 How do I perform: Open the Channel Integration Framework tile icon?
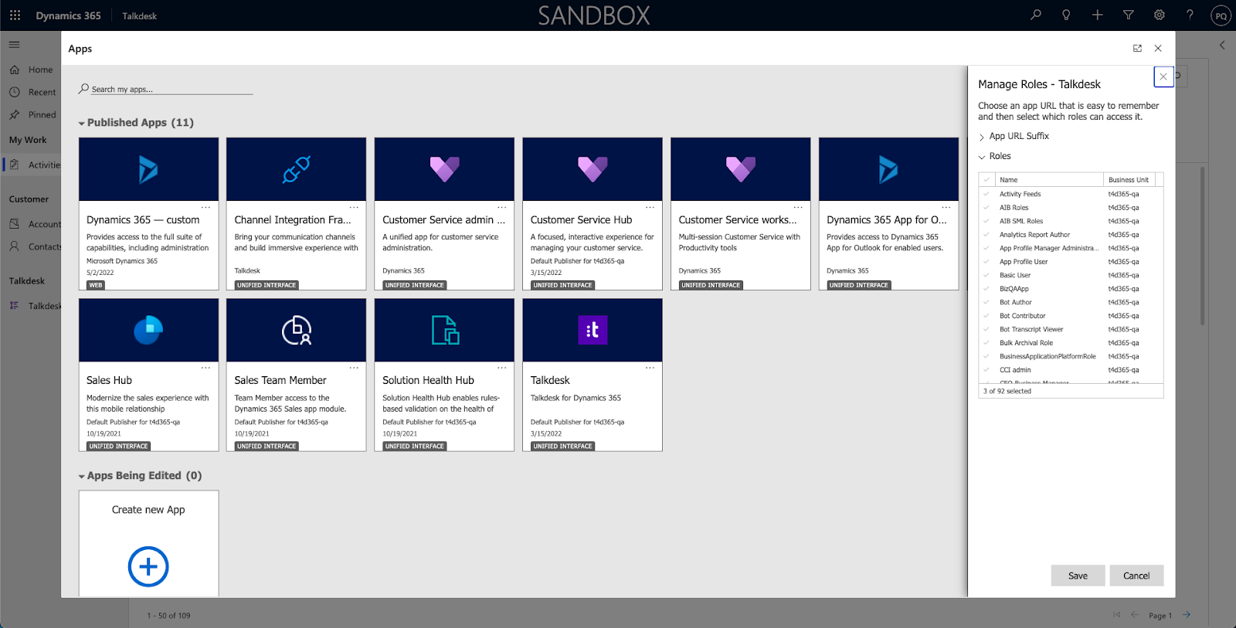[x=296, y=169]
